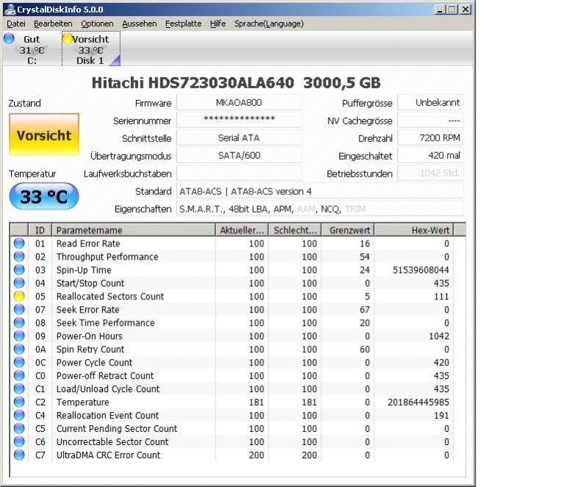This screenshot has width=564, height=487.
Task: Click the Drehzahl field 7200 RPM
Action: click(431, 138)
